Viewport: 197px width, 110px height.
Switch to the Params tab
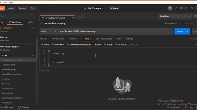[x=44, y=39]
